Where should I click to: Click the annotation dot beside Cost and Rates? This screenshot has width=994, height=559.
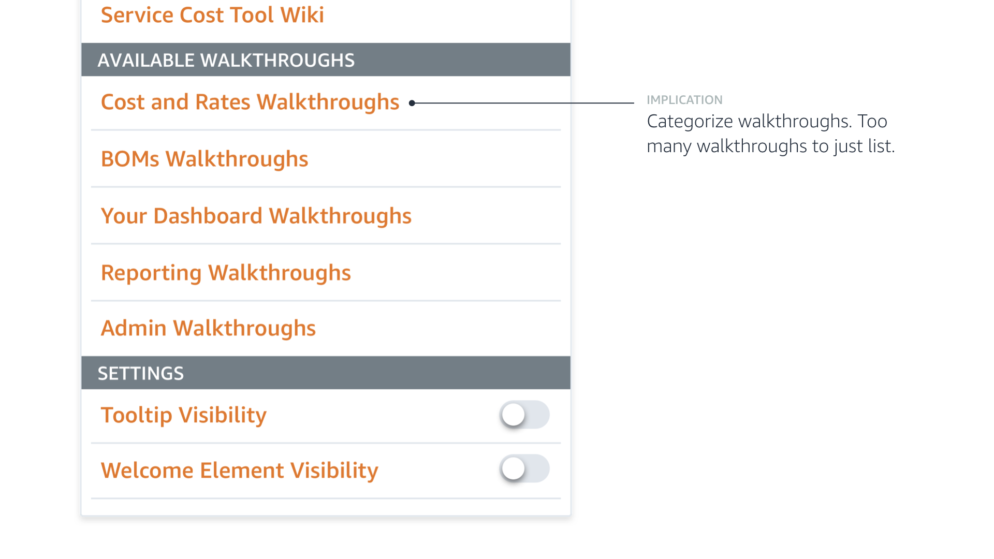pyautogui.click(x=412, y=103)
